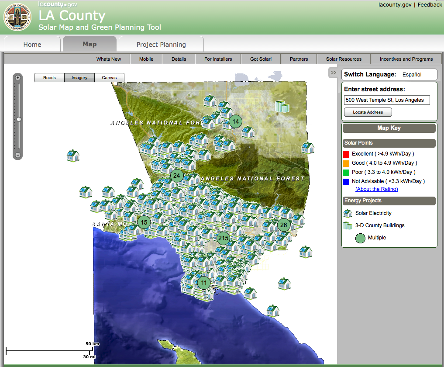This screenshot has width=444, height=367.
Task: Open the Project Planning tab
Action: [161, 45]
